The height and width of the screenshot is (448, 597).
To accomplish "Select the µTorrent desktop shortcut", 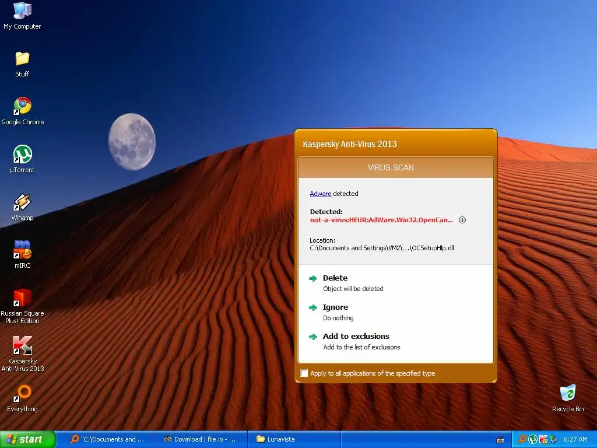I will 23,159.
